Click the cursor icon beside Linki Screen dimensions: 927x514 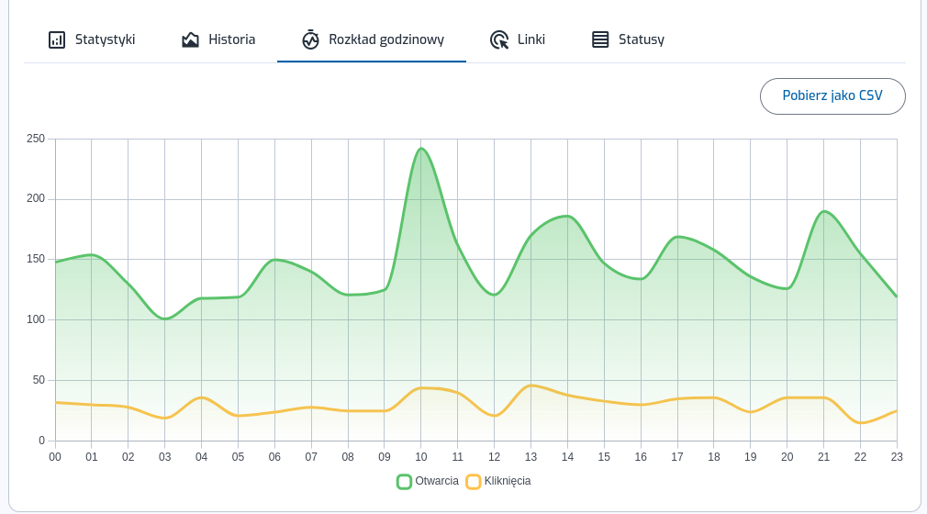(499, 39)
